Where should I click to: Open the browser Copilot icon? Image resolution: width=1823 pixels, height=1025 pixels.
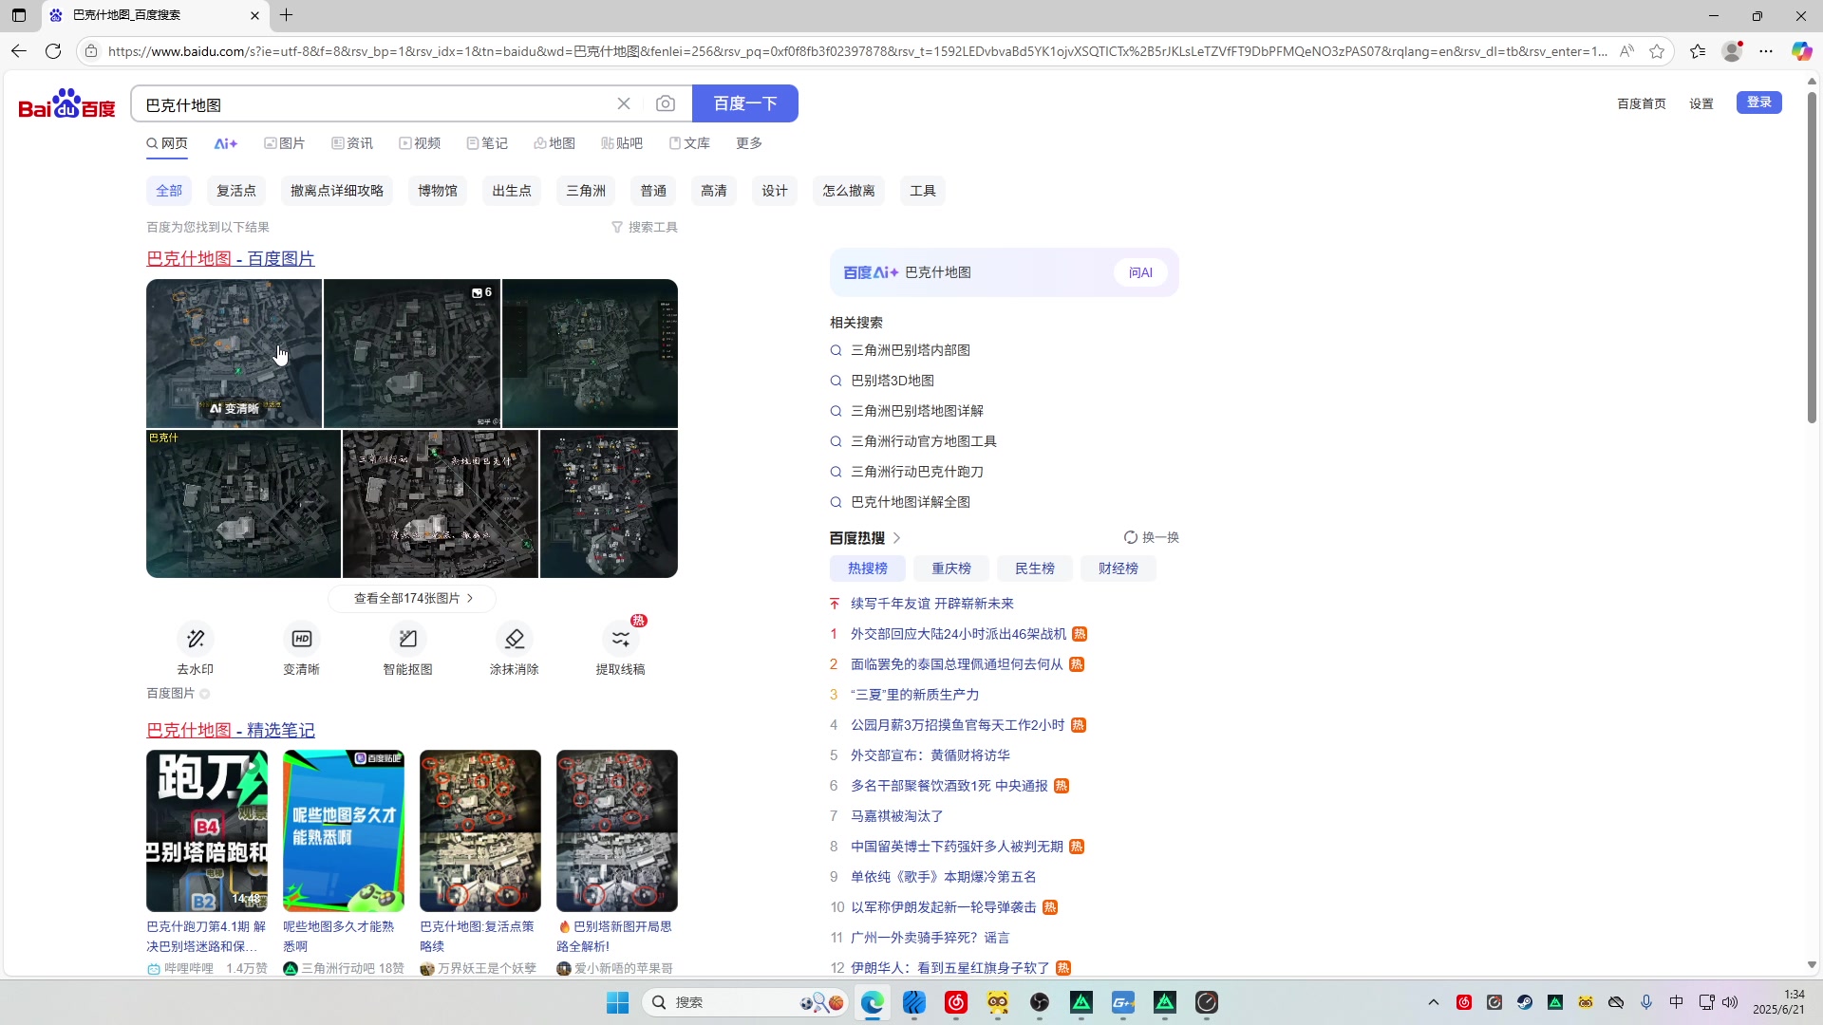pos(1801,51)
